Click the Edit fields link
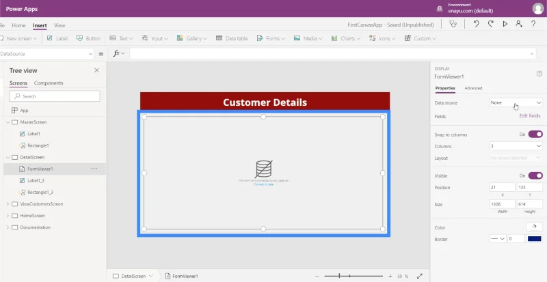The image size is (547, 282). click(x=529, y=115)
